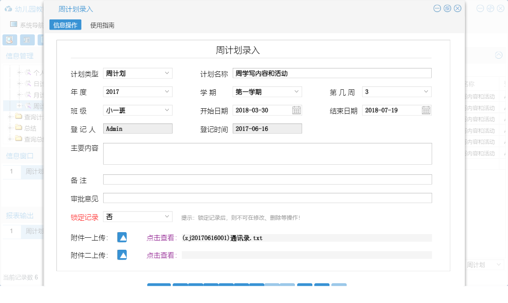Screen dimensions: 508x303
Task: Switch to the 使用指南 tab
Action: coord(102,25)
